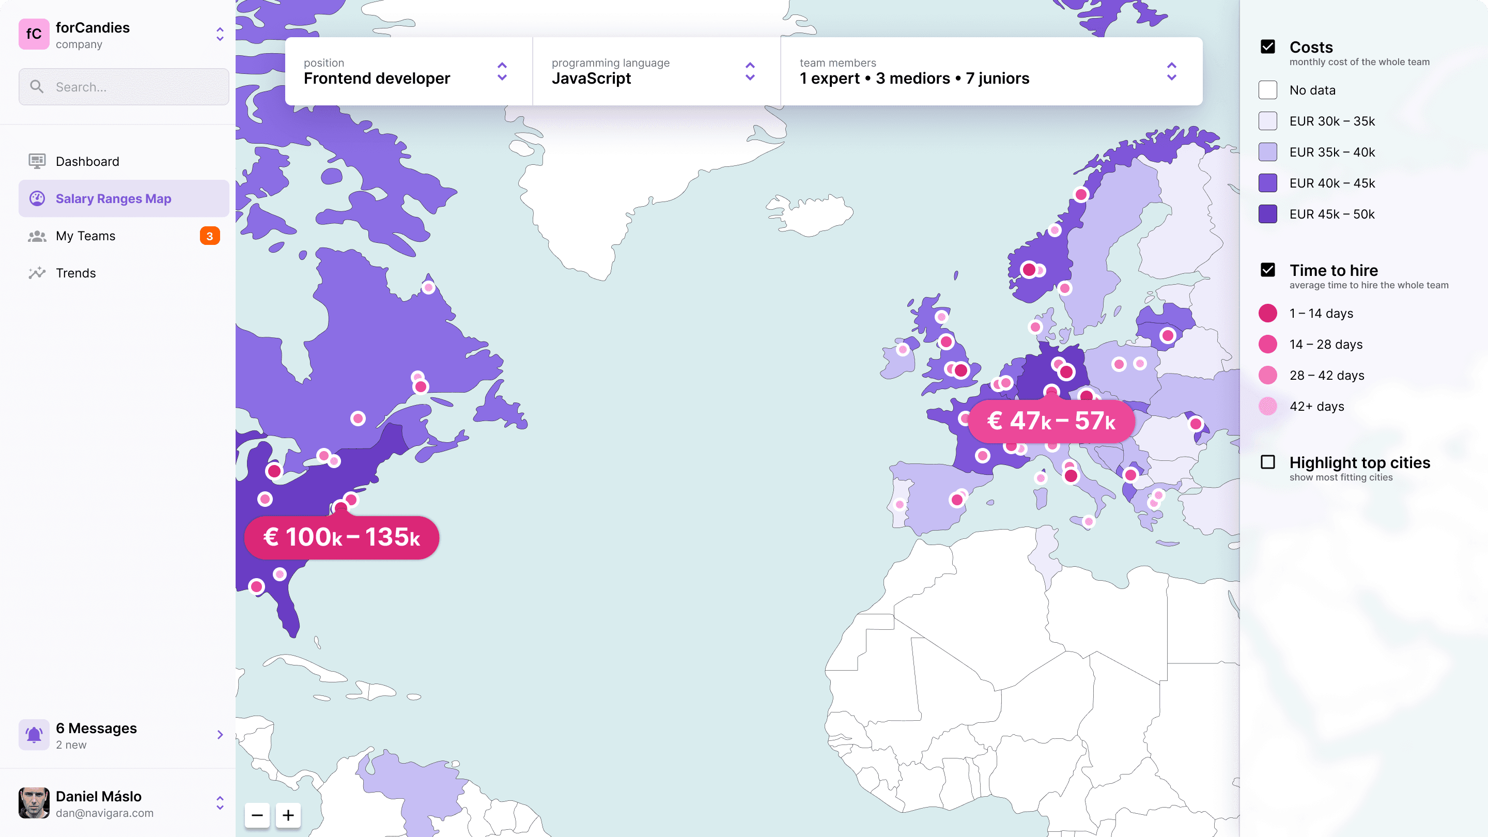Click the 1 – 14 days color dot
The image size is (1488, 837).
pyautogui.click(x=1267, y=313)
